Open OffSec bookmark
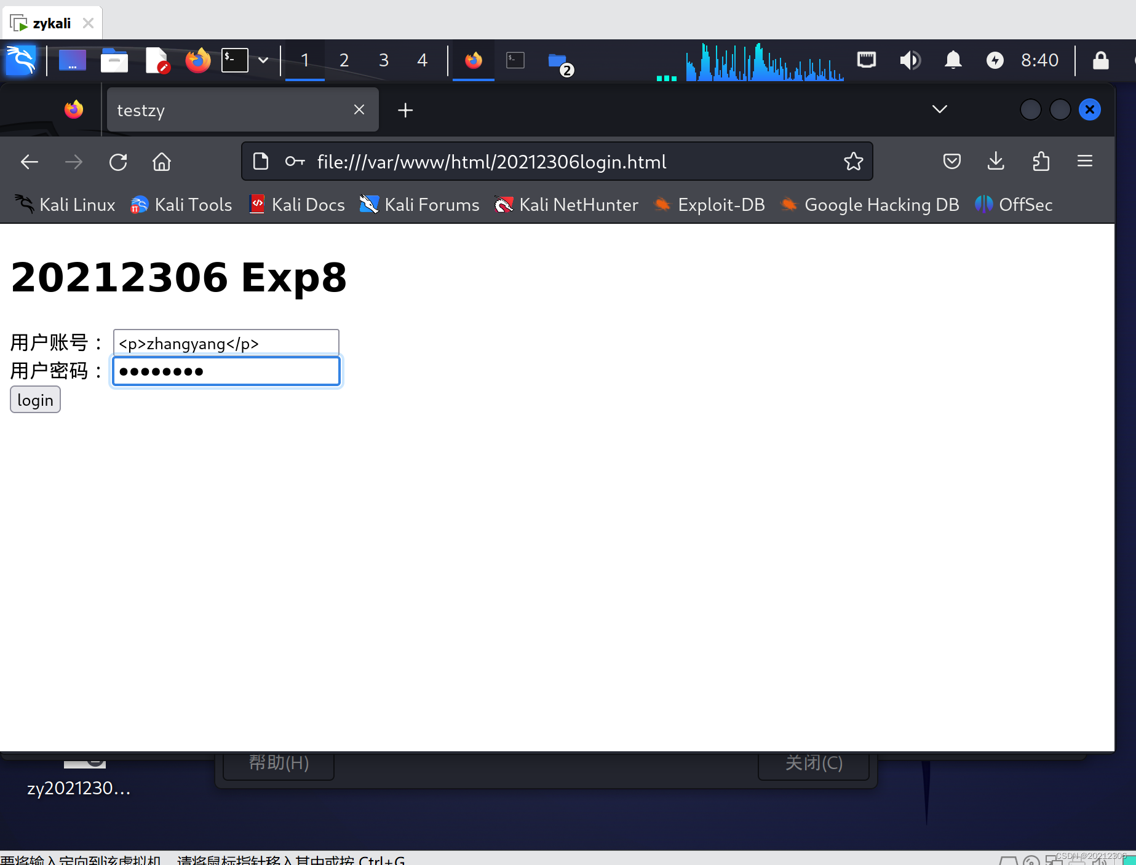The height and width of the screenshot is (865, 1136). 1014,205
